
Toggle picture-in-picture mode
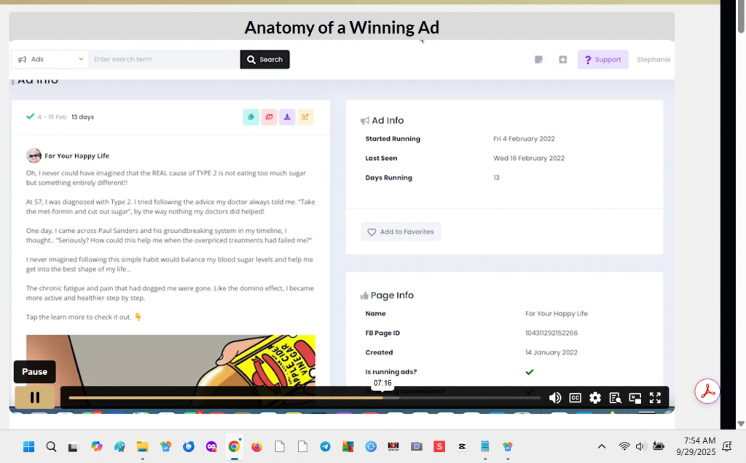635,397
